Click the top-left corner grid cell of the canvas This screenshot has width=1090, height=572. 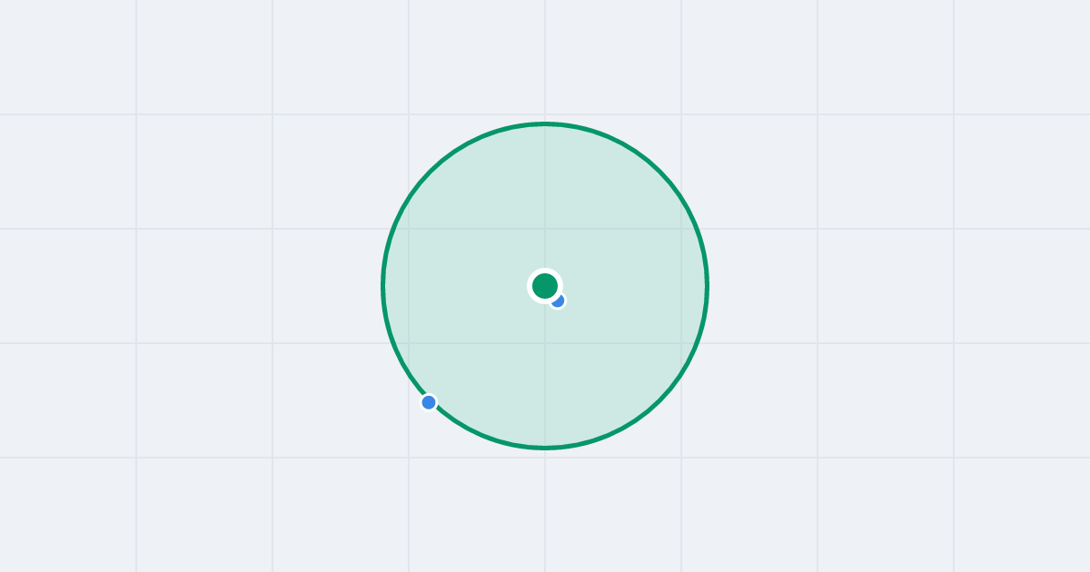(68, 57)
